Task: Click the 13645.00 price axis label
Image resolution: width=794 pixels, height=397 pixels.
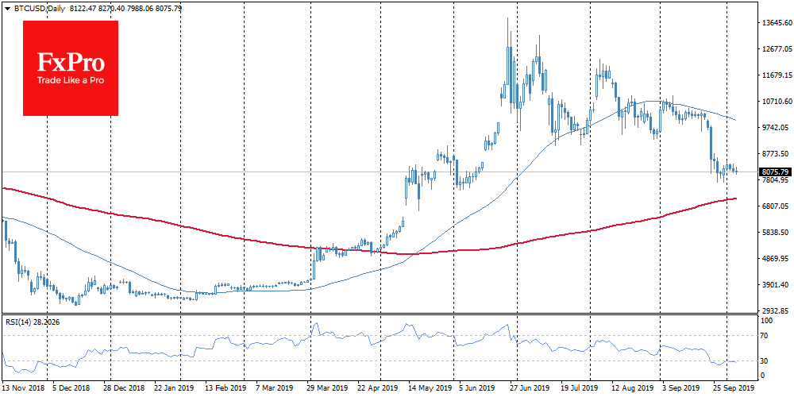Action: [x=777, y=23]
